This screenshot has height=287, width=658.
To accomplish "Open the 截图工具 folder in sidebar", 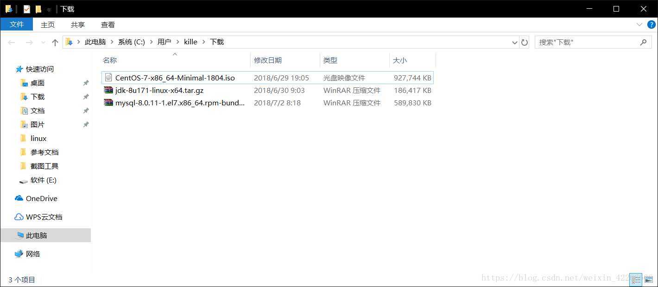I will pyautogui.click(x=44, y=166).
